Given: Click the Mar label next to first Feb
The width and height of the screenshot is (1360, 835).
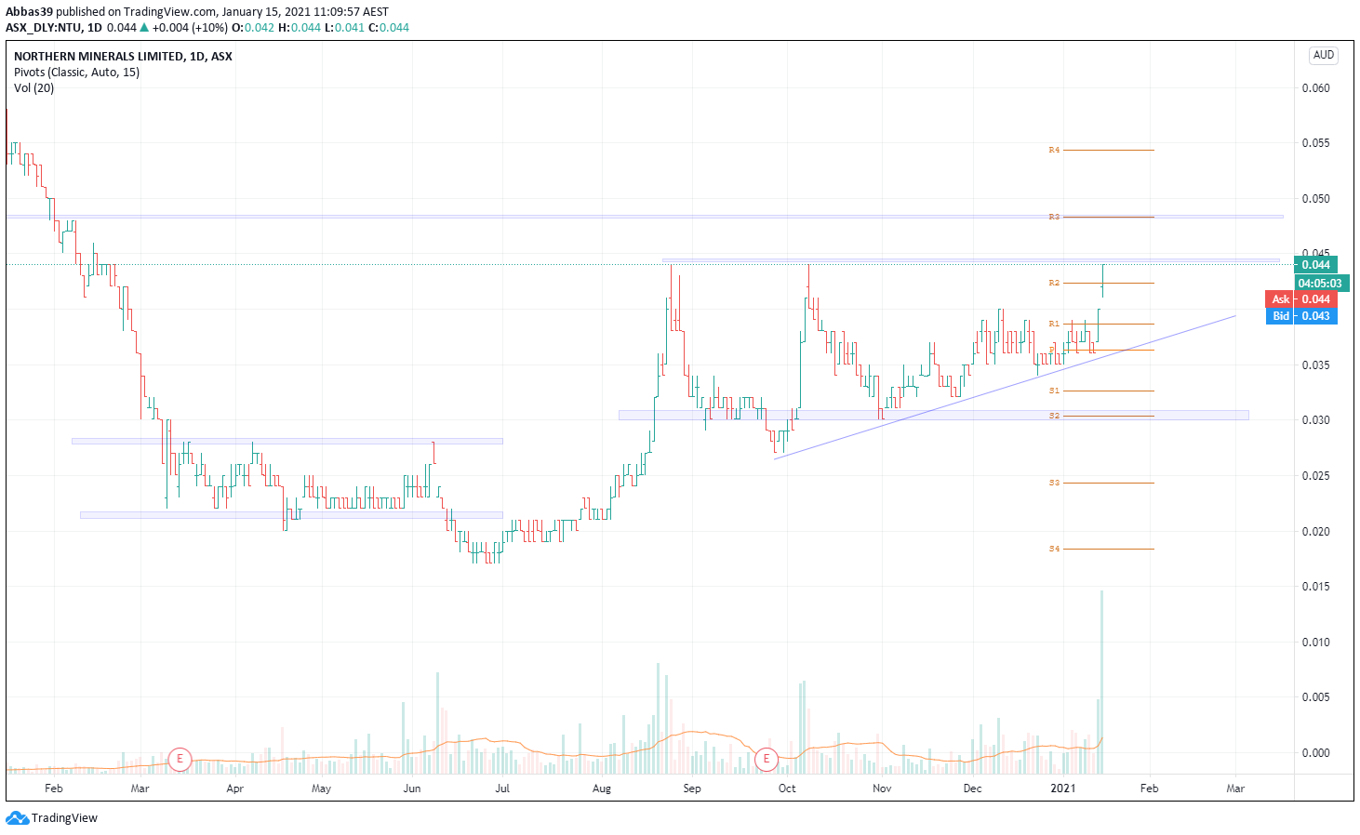Looking at the screenshot, I should 140,789.
